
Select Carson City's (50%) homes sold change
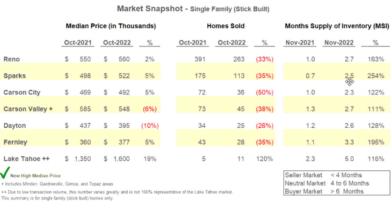(x=265, y=93)
